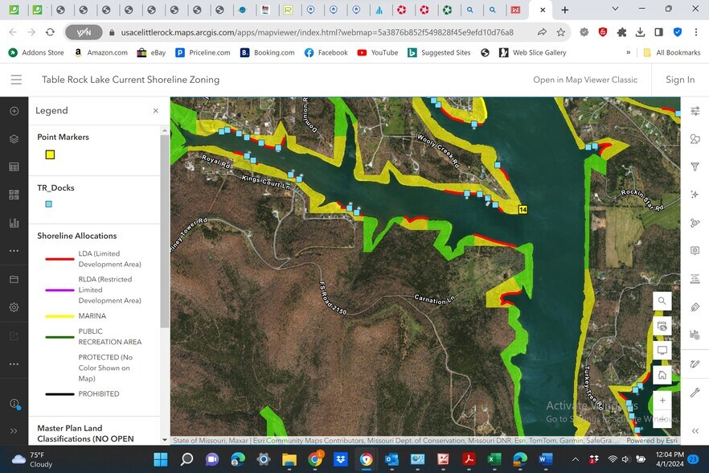Click Open in Map Viewer Classic link
The height and width of the screenshot is (473, 709).
click(x=585, y=80)
